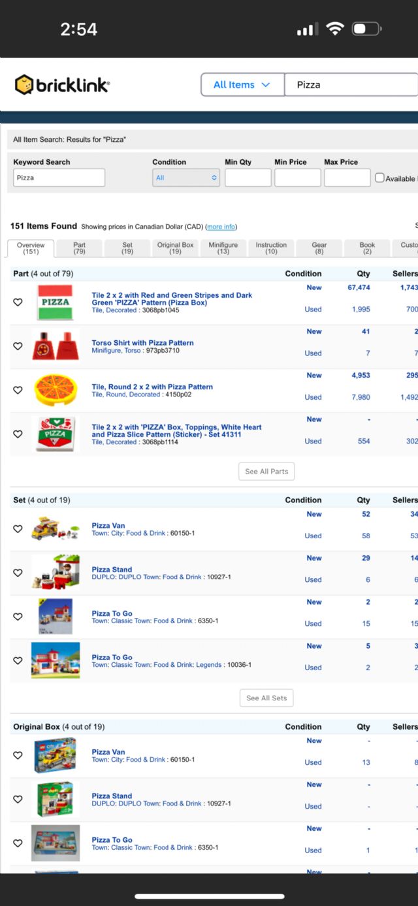Enable the Available checkbox filter
The width and height of the screenshot is (418, 906).
point(379,178)
